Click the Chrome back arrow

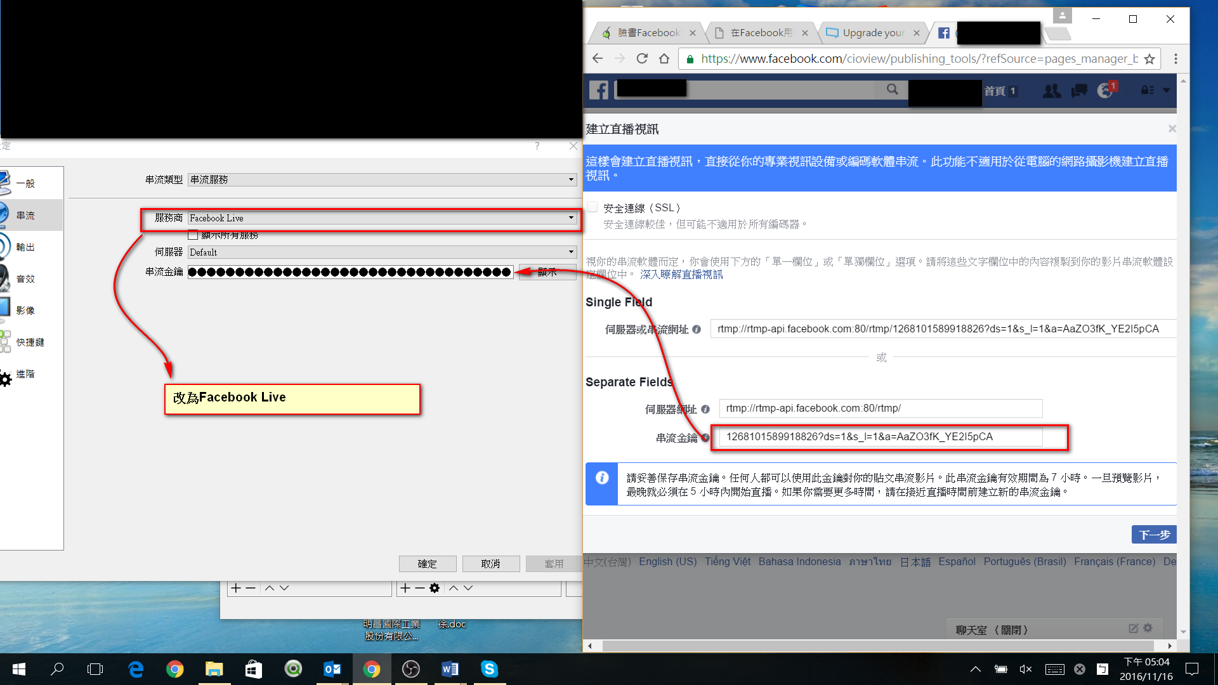click(598, 58)
